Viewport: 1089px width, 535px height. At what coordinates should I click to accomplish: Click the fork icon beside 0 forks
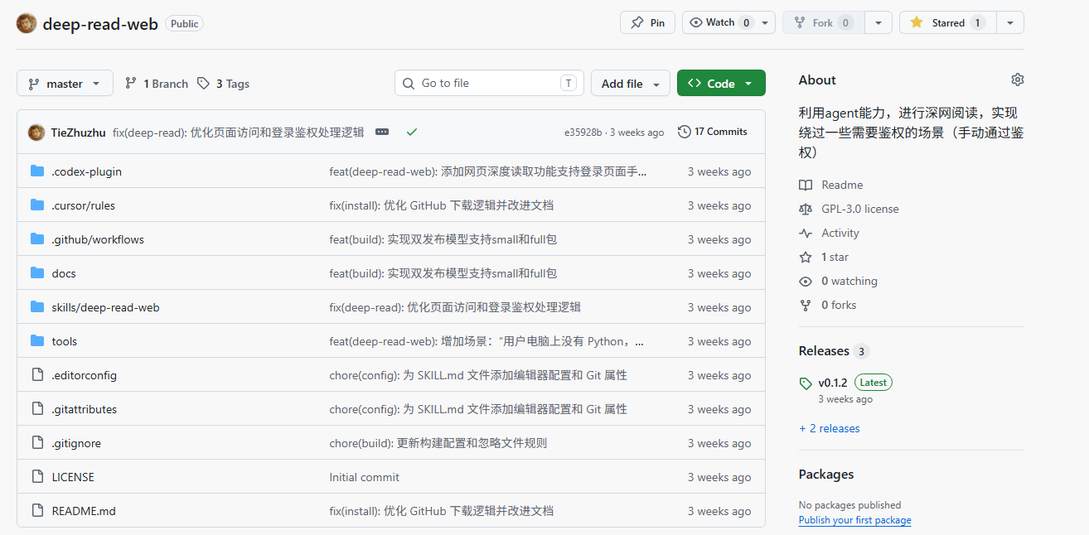(806, 305)
